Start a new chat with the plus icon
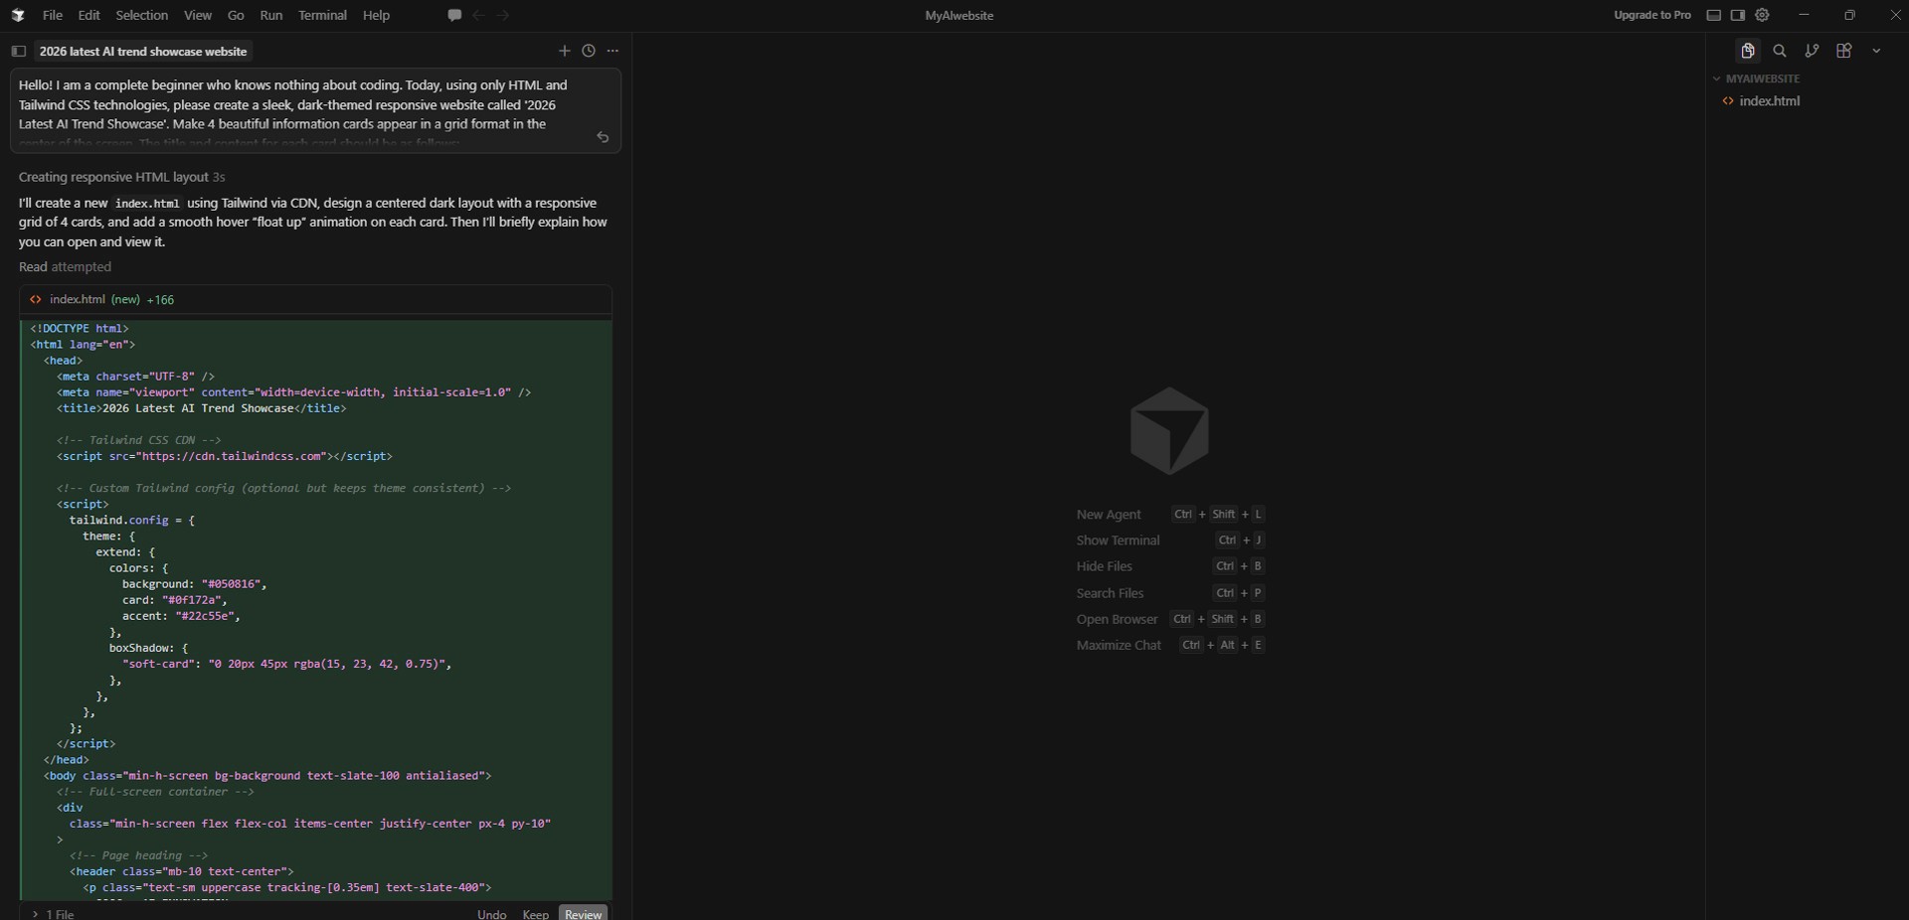Image resolution: width=1909 pixels, height=920 pixels. (565, 51)
